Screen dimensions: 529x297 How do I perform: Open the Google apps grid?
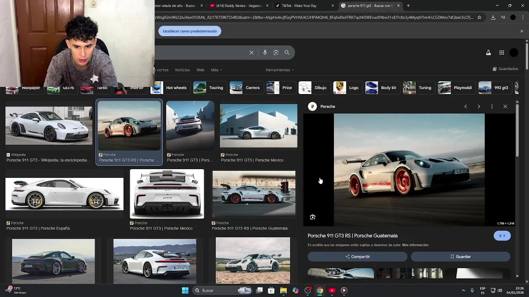point(502,52)
